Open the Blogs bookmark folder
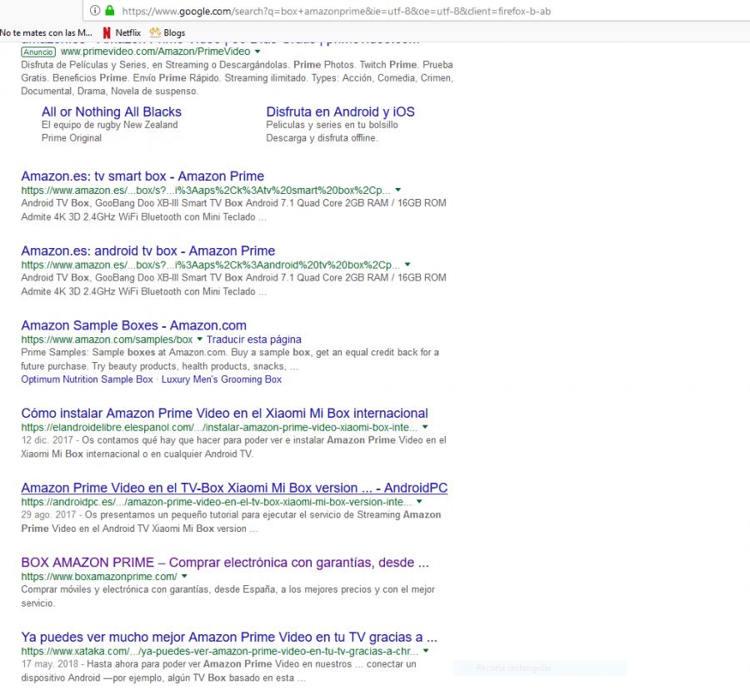Viewport: 750px width, 695px height. click(x=167, y=32)
